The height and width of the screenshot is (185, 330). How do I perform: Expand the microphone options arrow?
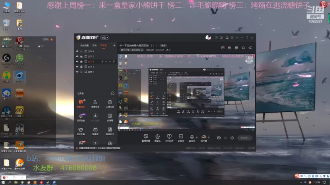coord(197,137)
